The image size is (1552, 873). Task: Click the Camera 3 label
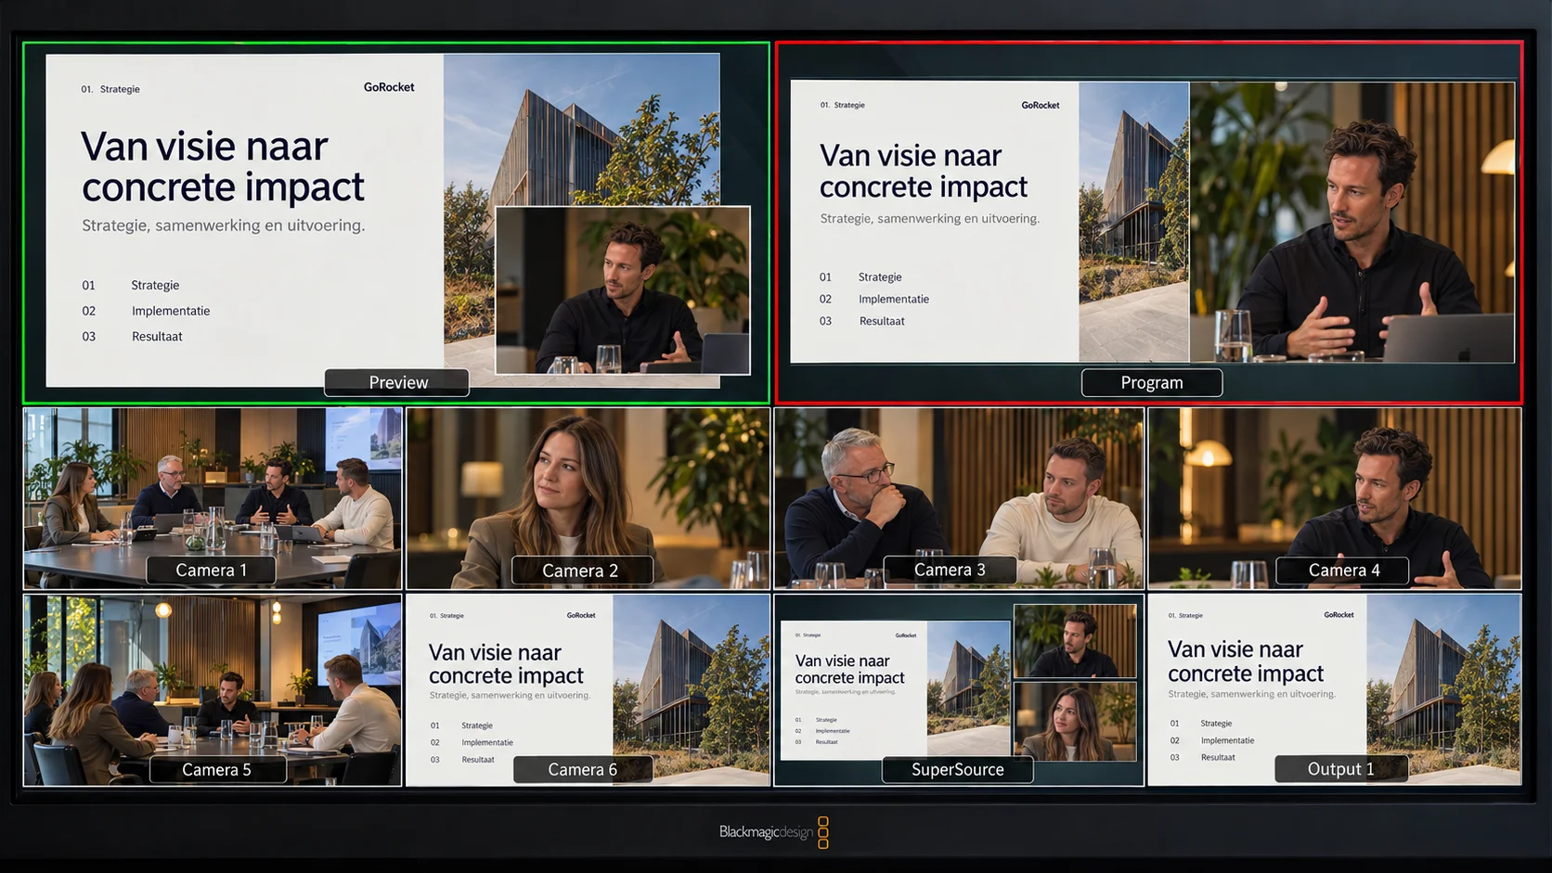(x=950, y=570)
